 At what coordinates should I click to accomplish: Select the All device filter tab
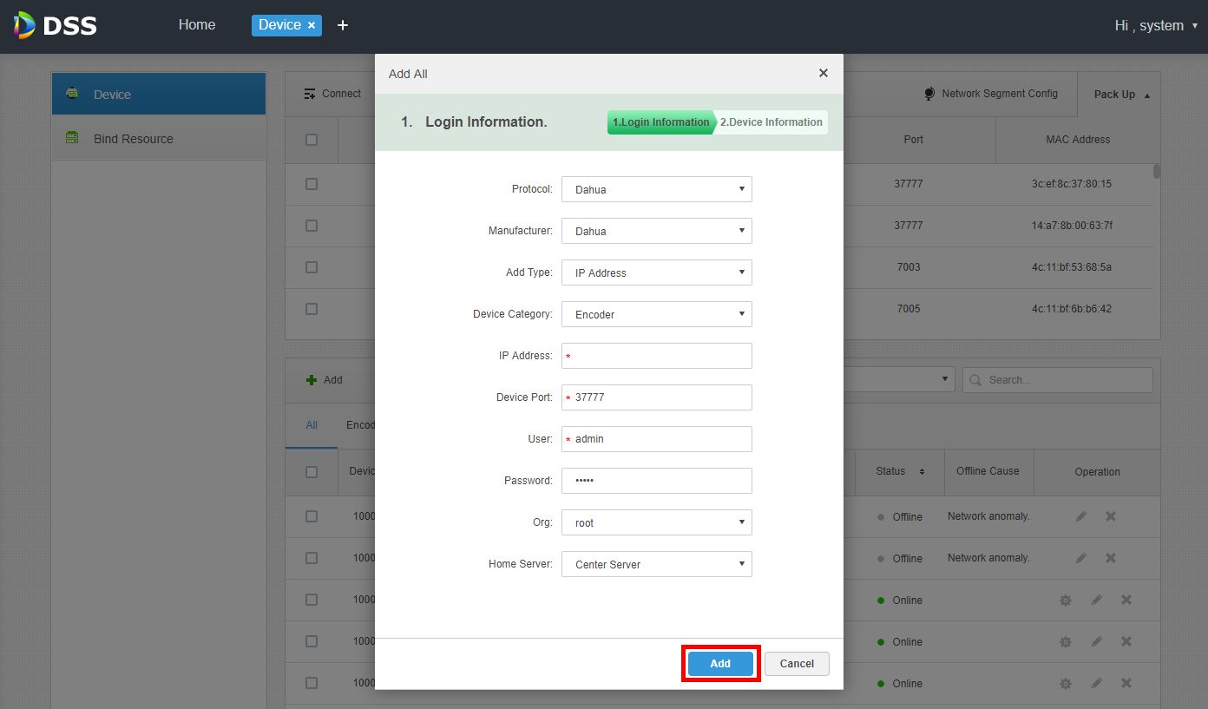click(x=312, y=425)
